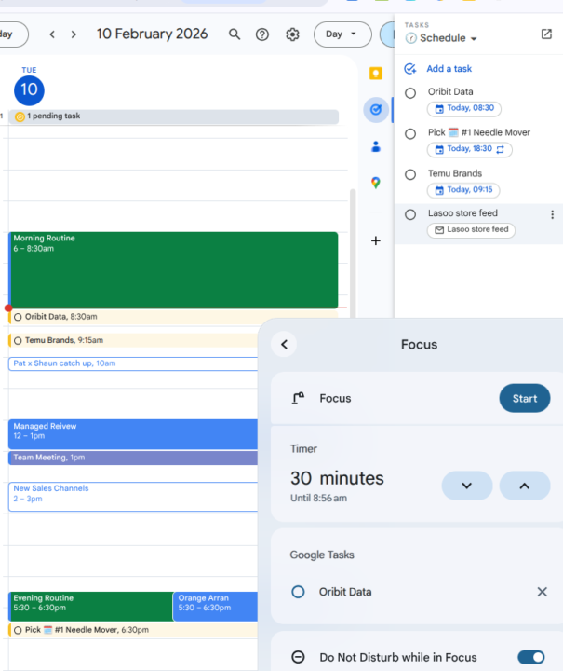Open the Today, 08:30 date chip
The image size is (563, 671).
pyautogui.click(x=464, y=108)
